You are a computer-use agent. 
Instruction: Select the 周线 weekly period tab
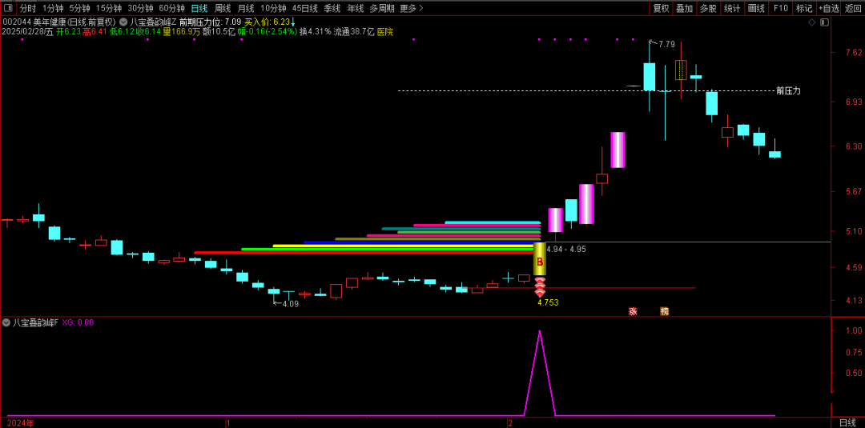(222, 8)
